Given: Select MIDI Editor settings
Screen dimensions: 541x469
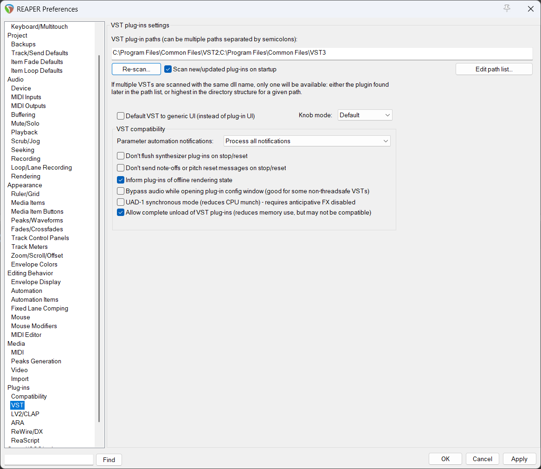Looking at the screenshot, I should pyautogui.click(x=26, y=335).
